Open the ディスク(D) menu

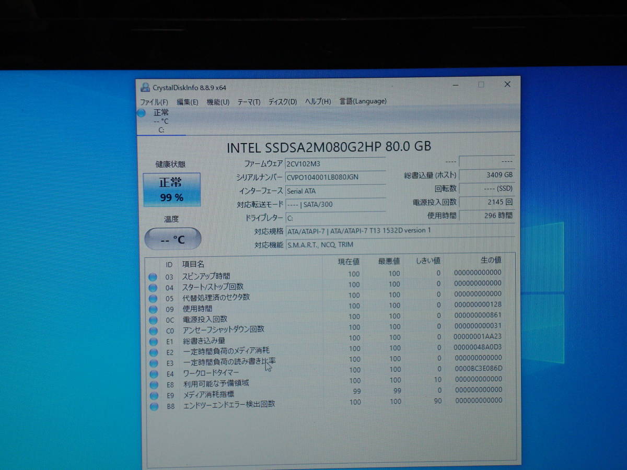283,102
